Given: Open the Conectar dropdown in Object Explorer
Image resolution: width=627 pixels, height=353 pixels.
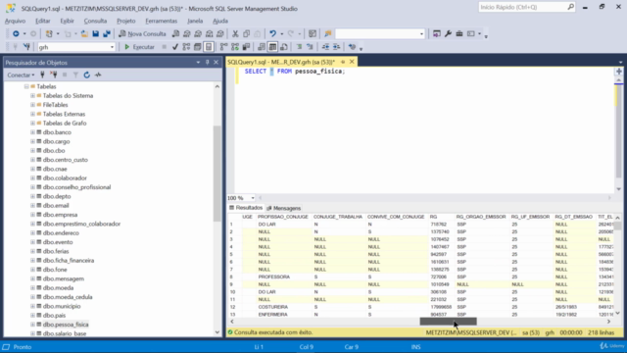Looking at the screenshot, I should point(21,75).
